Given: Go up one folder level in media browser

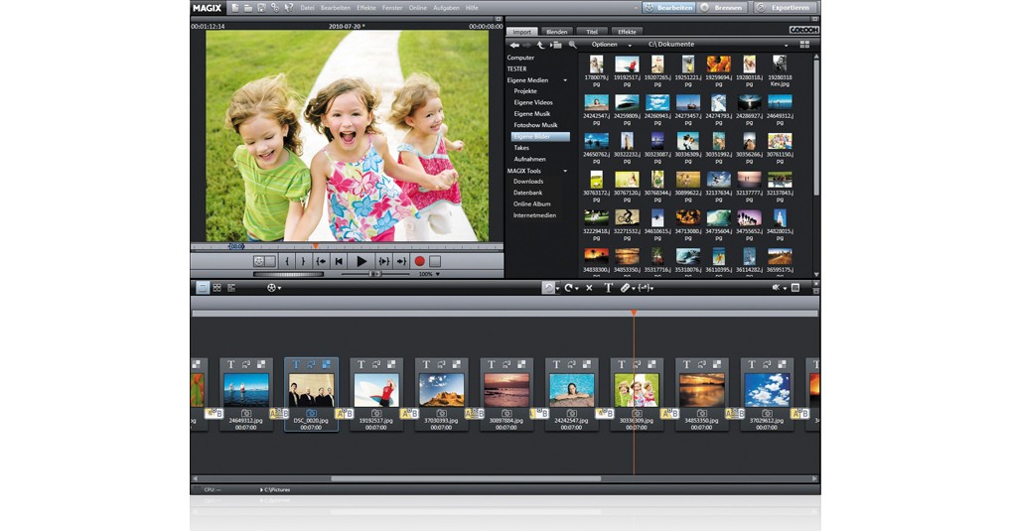Looking at the screenshot, I should [540, 46].
